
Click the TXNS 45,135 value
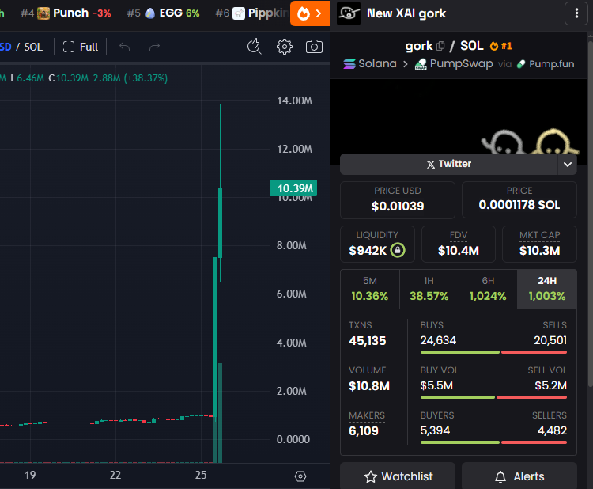[x=367, y=340]
